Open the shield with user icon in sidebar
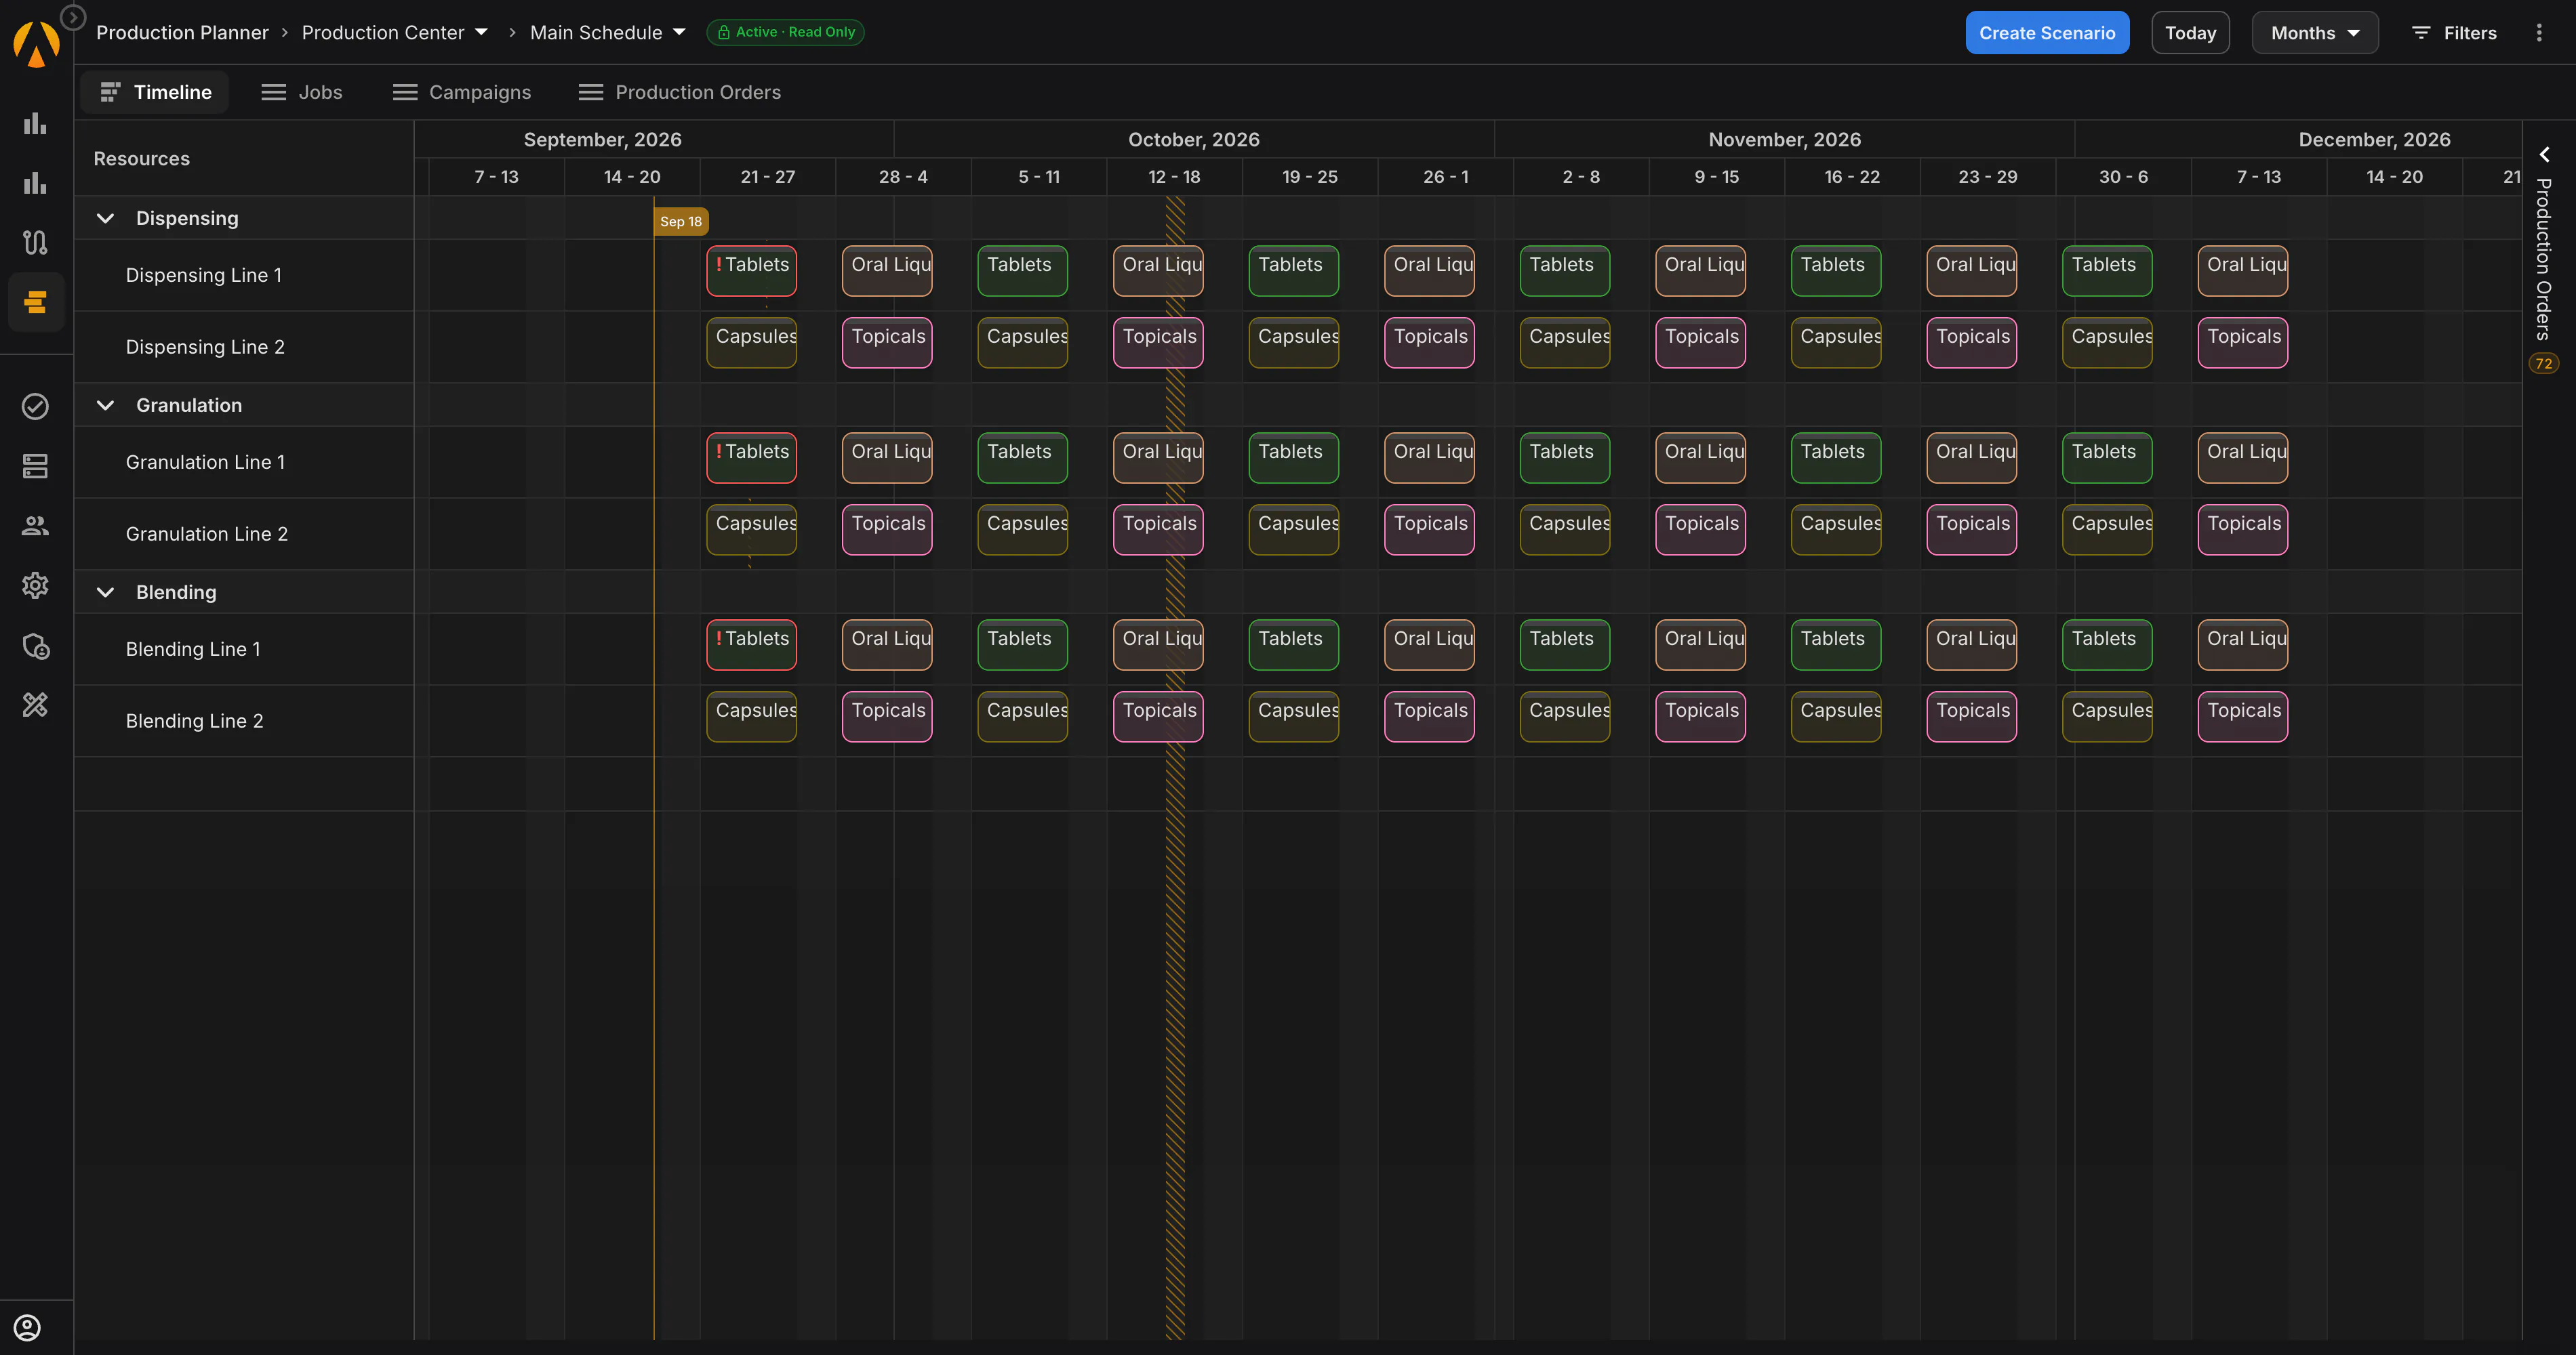The width and height of the screenshot is (2576, 1355). pos(35,646)
